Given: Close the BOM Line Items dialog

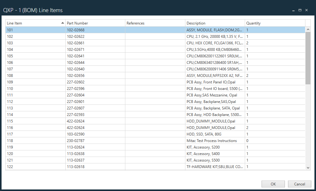Looking at the screenshot, I should point(306,10).
